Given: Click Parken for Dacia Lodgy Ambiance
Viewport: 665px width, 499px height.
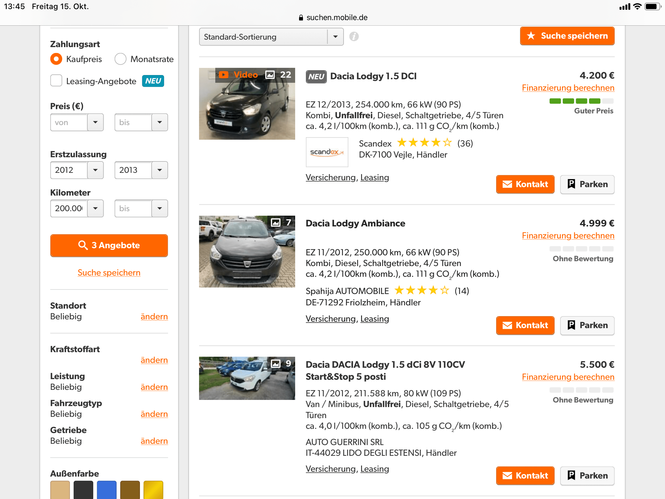Looking at the screenshot, I should (587, 325).
